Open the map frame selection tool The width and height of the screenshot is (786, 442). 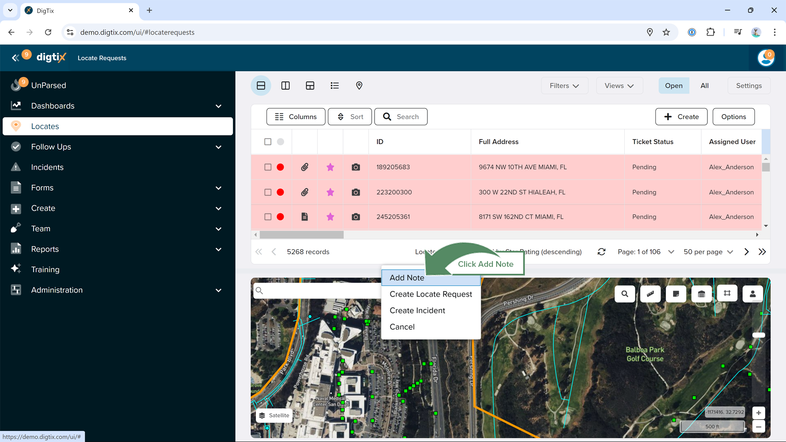(x=727, y=293)
